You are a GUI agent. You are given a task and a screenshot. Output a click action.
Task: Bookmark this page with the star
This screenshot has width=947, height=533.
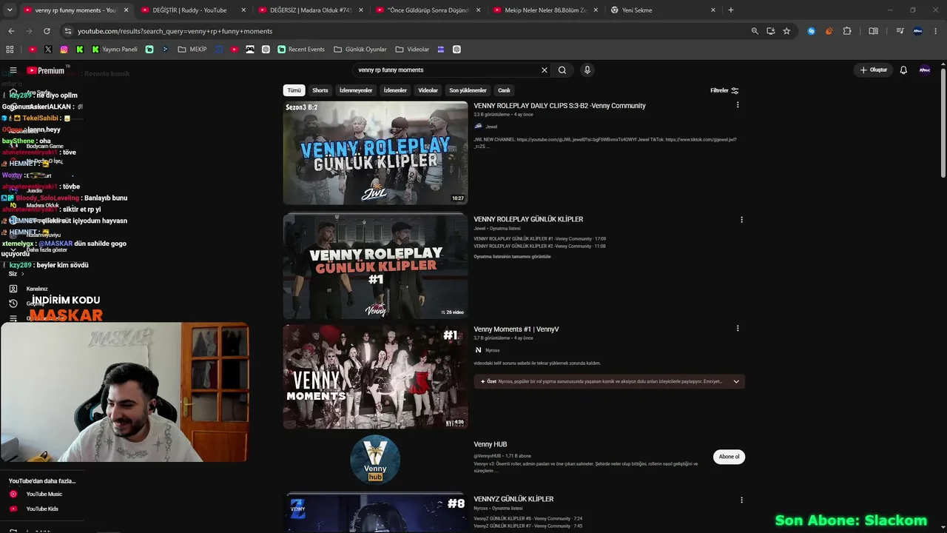tap(786, 31)
